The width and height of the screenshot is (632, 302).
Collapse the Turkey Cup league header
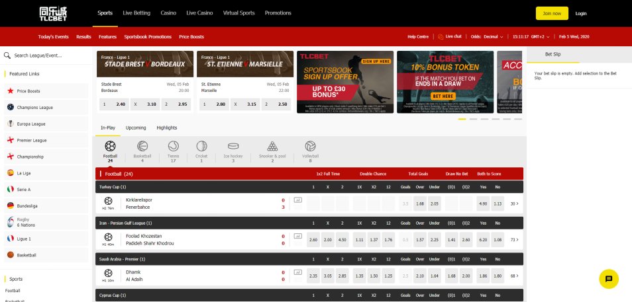[x=309, y=187]
